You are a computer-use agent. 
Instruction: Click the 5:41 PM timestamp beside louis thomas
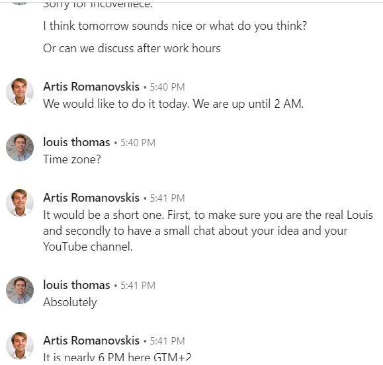pos(138,286)
